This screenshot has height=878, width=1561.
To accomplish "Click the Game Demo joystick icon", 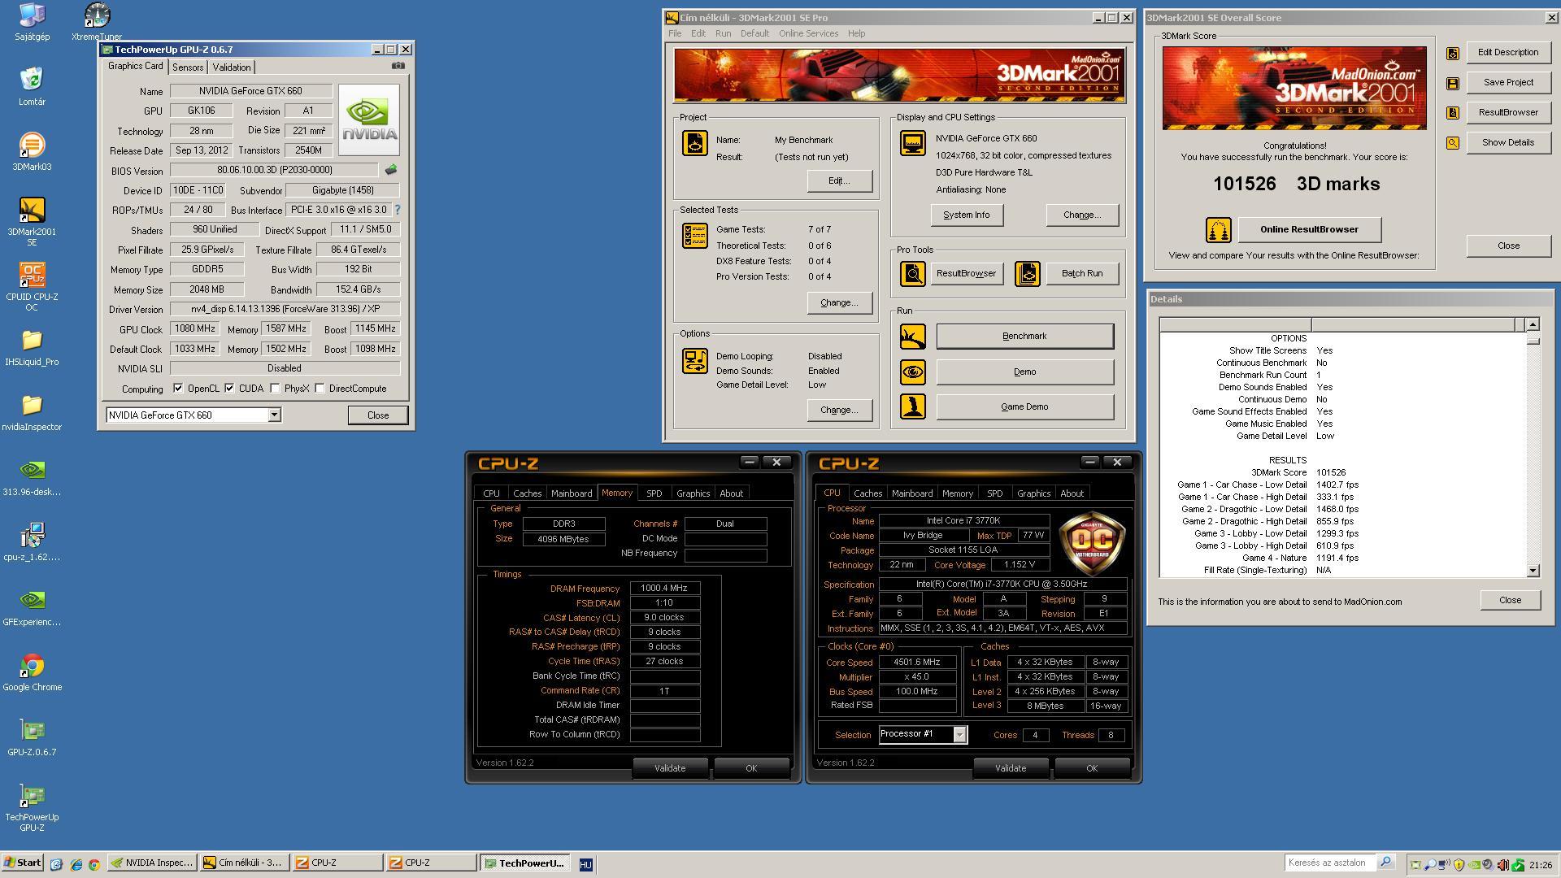I will pyautogui.click(x=913, y=406).
